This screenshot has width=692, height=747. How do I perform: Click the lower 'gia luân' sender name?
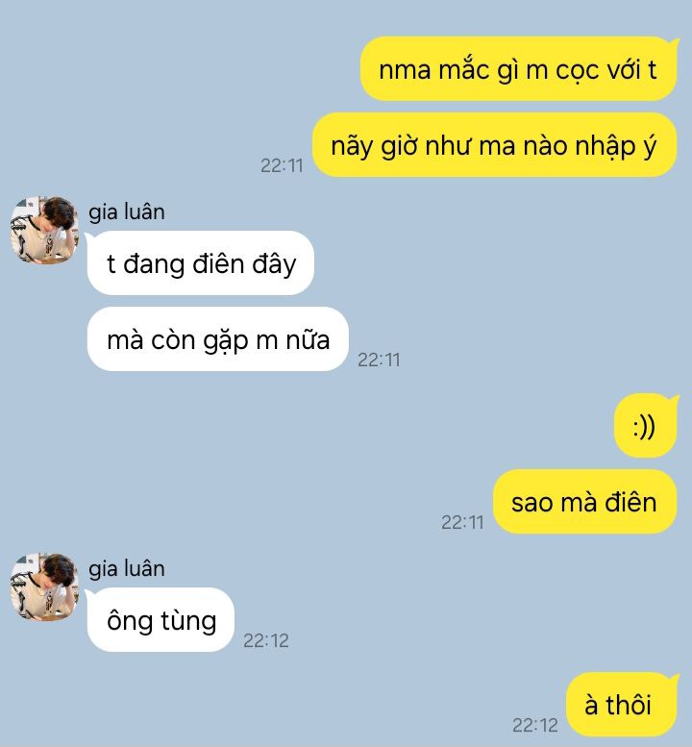point(127,569)
